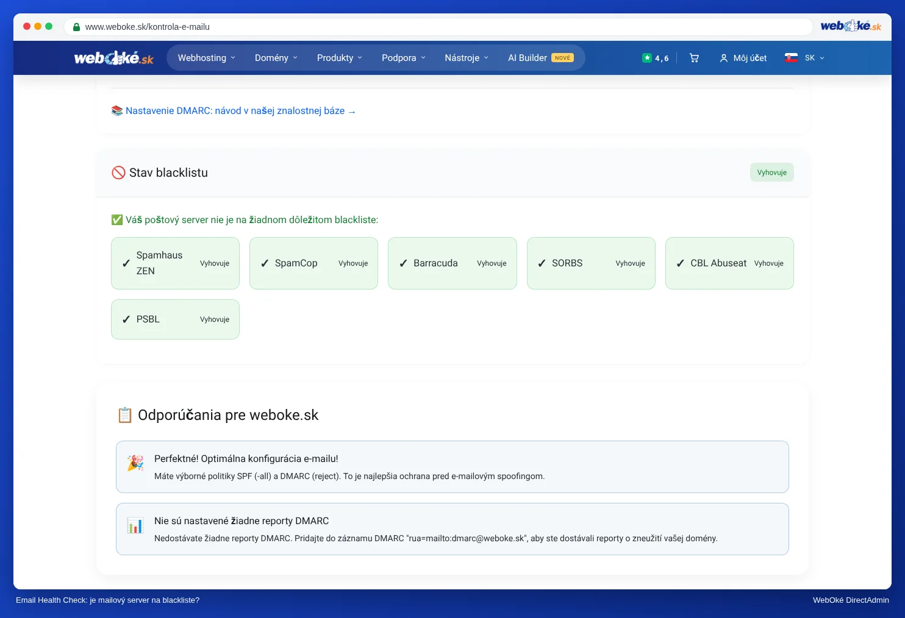The image size is (905, 618).
Task: Click the user account person icon
Action: [x=724, y=58]
